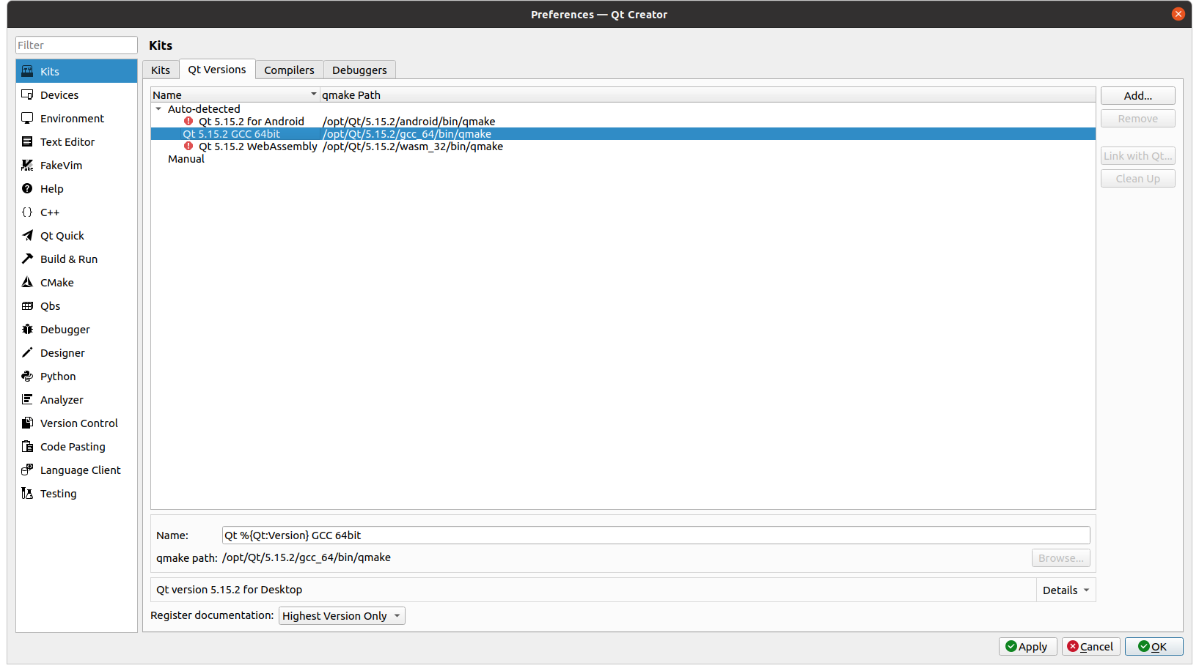This screenshot has height=671, width=1199.
Task: Expand the Details section
Action: [1066, 590]
